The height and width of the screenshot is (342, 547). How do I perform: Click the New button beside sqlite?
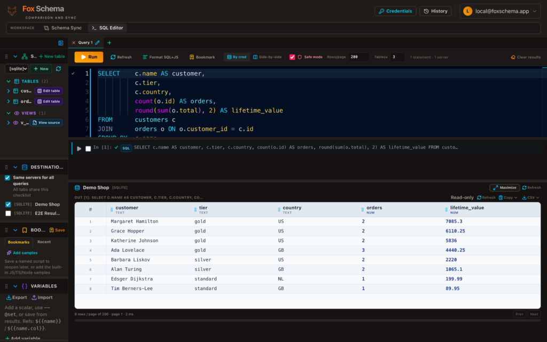click(x=41, y=69)
